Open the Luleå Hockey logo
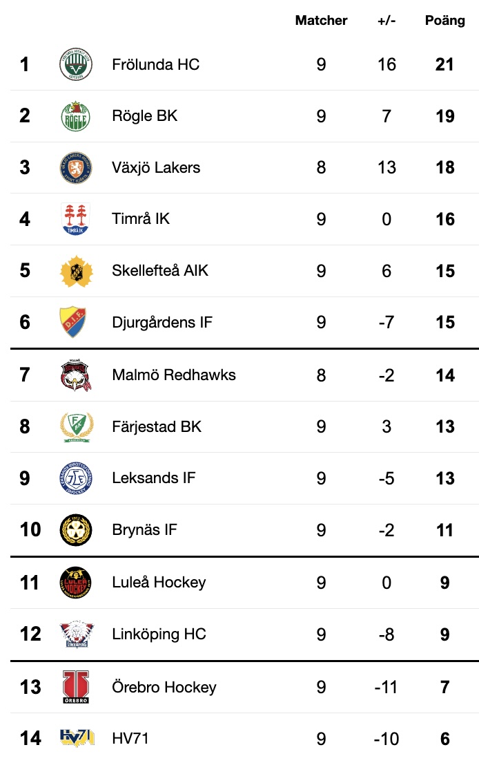This screenshot has width=479, height=763. click(76, 583)
